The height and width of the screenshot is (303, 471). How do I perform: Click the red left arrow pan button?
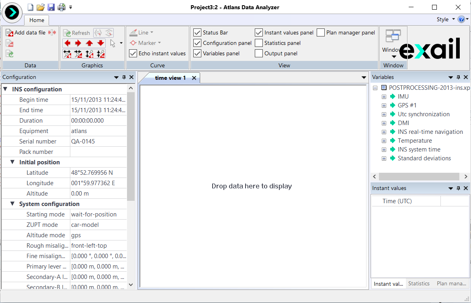67,43
